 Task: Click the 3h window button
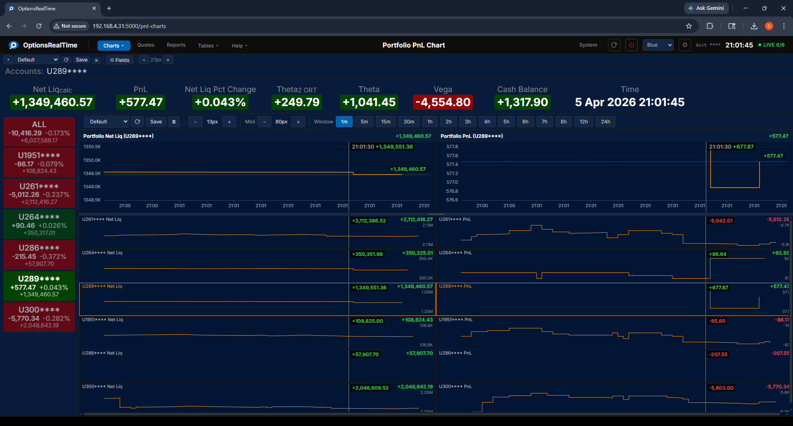pos(468,122)
